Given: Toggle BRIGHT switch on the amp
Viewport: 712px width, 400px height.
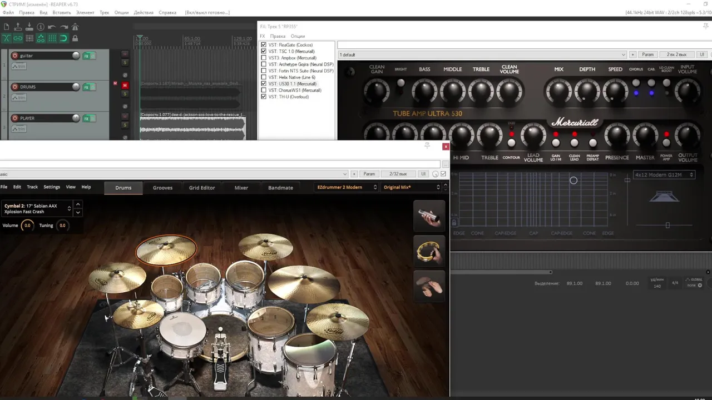Looking at the screenshot, I should point(400,83).
